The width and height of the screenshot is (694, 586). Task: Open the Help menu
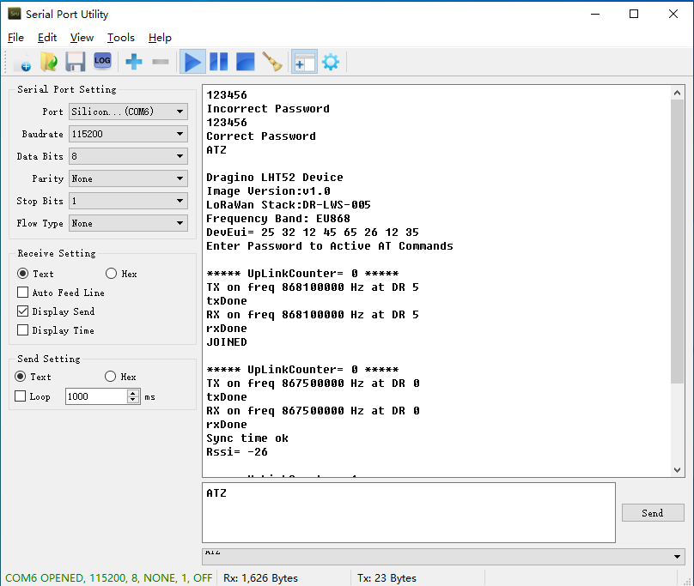coord(160,38)
